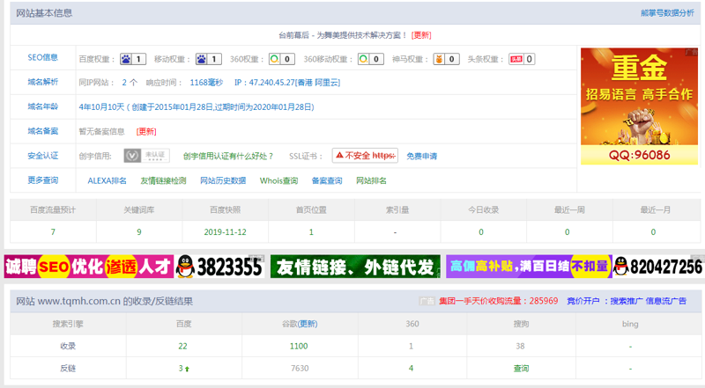The height and width of the screenshot is (388, 705).
Task: Open the same-IP sites count '2 个'
Action: pos(130,82)
